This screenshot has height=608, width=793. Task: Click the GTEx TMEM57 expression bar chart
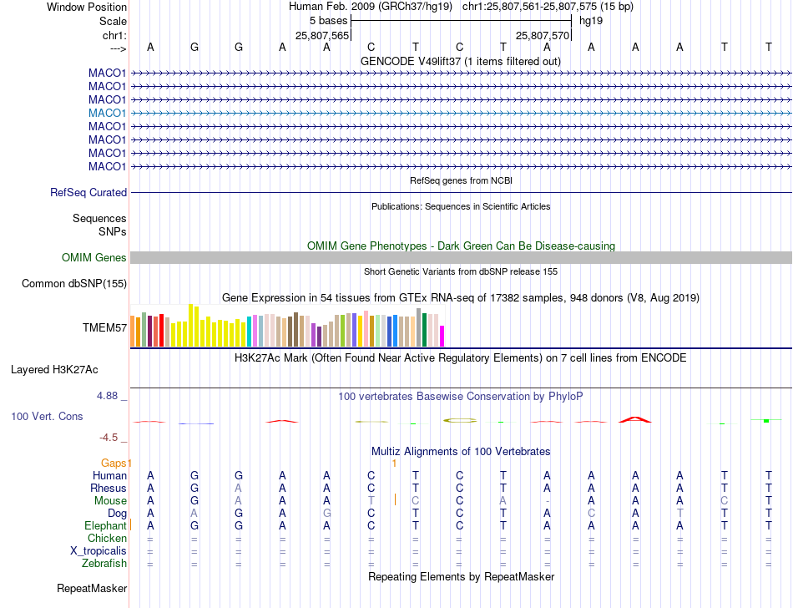pos(287,326)
